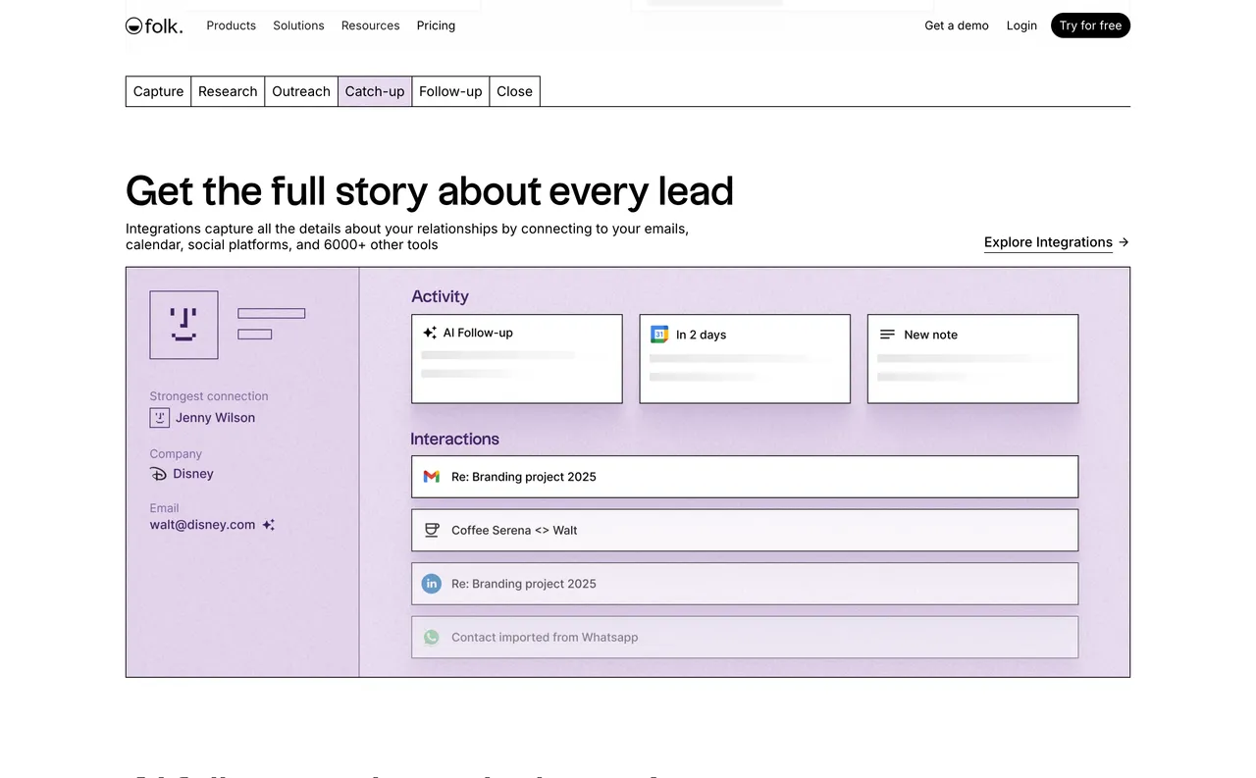Click the Google Calendar icon on 'In 2 days' card
1256x778 pixels.
[x=659, y=334]
